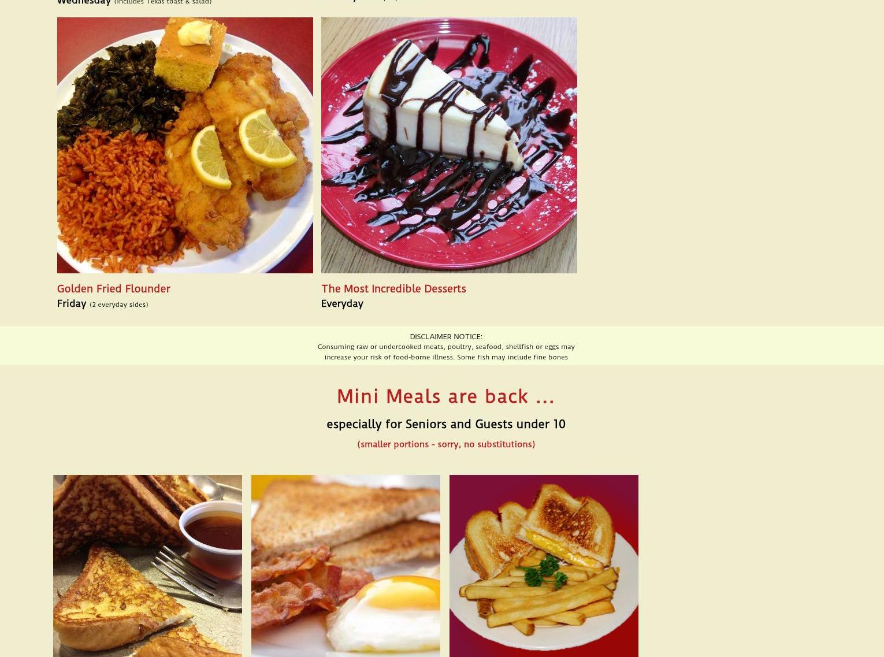
Task: Click the no substitutions note in red
Action: [446, 444]
